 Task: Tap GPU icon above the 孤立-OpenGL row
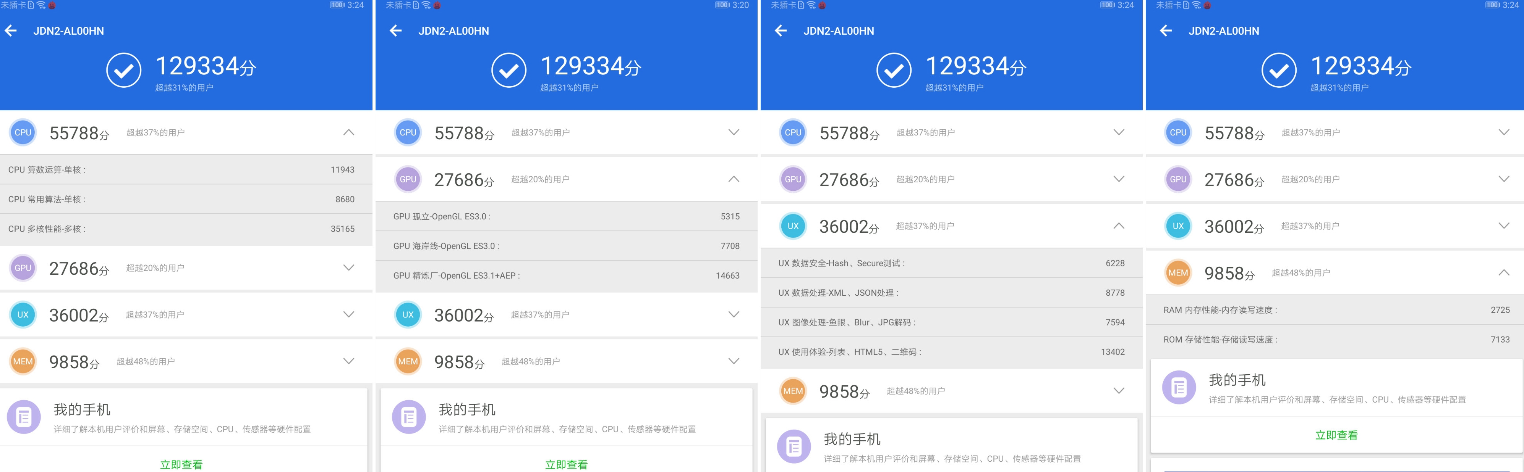(x=408, y=179)
